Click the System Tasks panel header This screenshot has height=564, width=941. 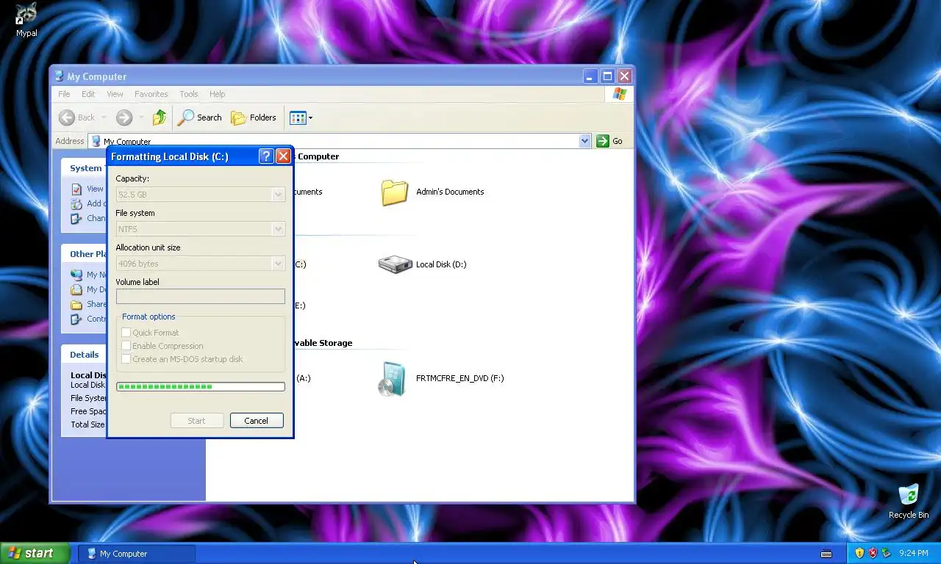(84, 168)
